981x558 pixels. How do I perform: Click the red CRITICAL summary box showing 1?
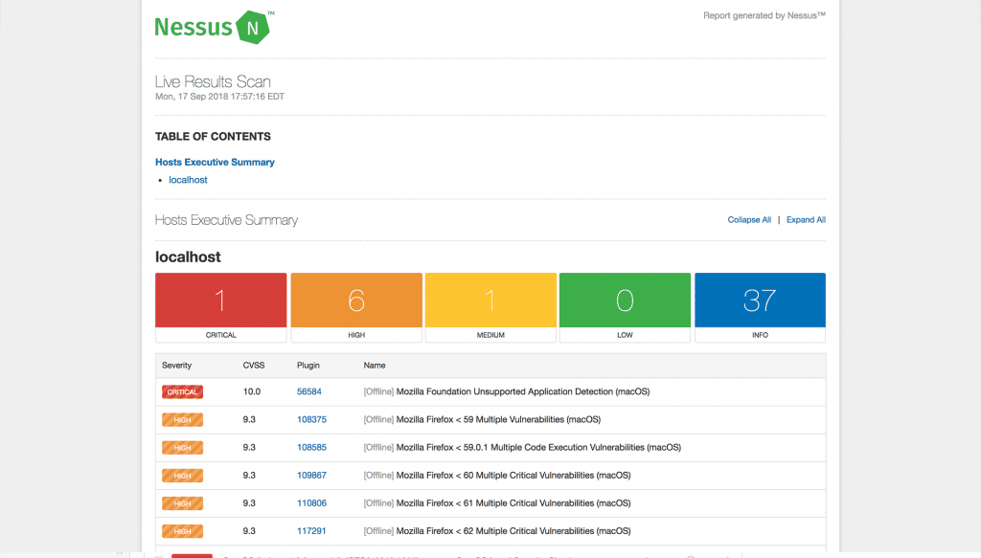220,300
